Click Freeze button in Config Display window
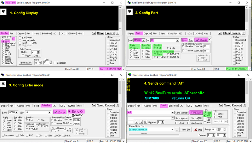Screen dimensions: 252x143 110,33
